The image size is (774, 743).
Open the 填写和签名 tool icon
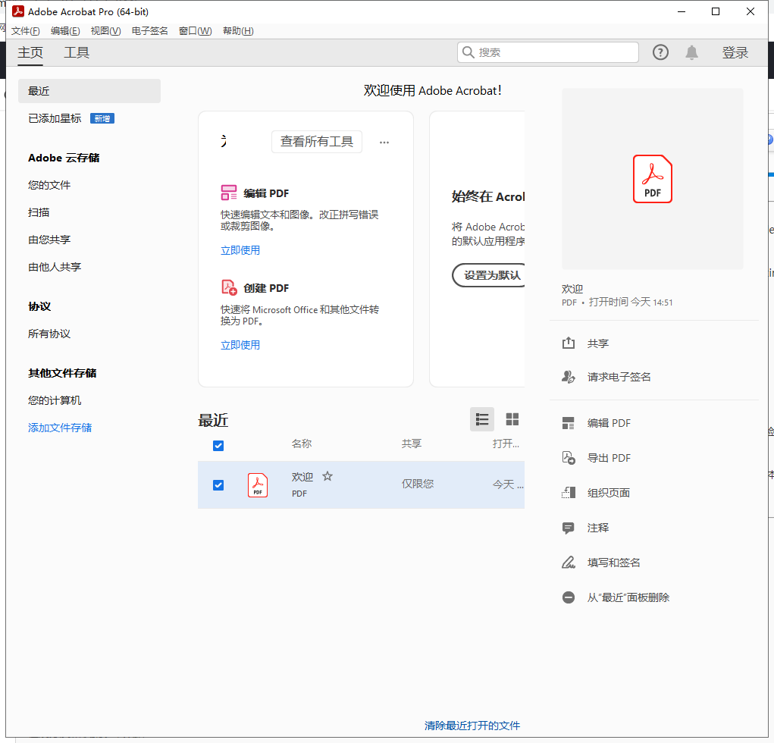click(x=569, y=562)
